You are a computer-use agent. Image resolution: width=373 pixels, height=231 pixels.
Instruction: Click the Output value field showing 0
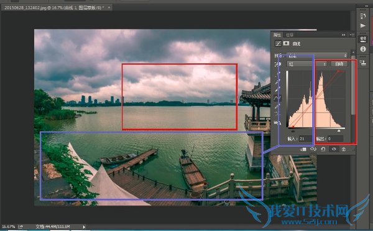(335, 139)
